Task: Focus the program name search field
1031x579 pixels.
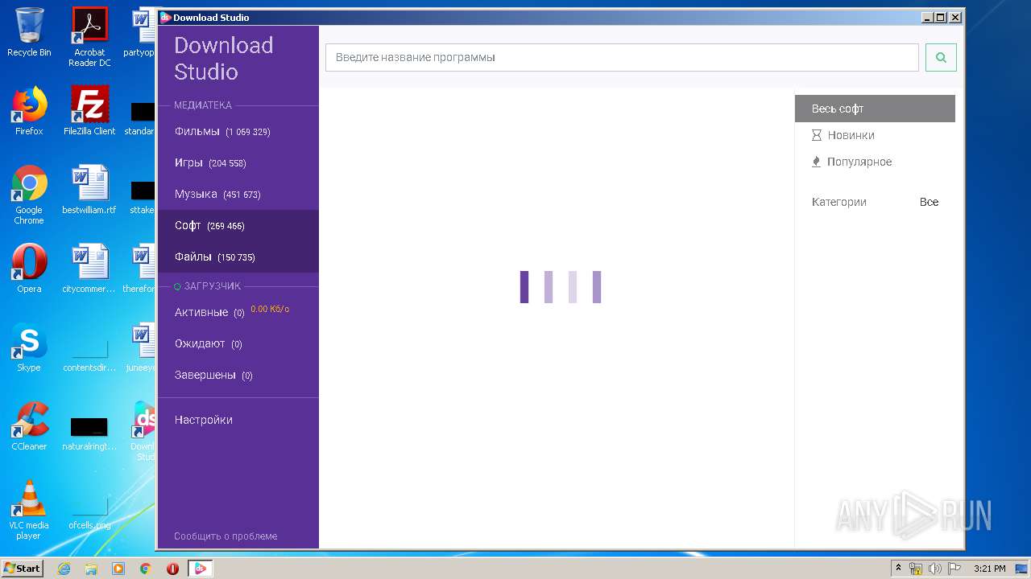Action: tap(622, 57)
